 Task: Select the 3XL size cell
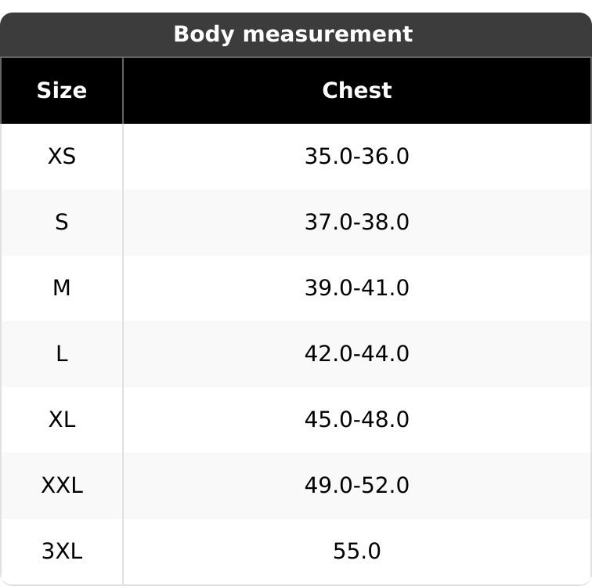tap(62, 552)
